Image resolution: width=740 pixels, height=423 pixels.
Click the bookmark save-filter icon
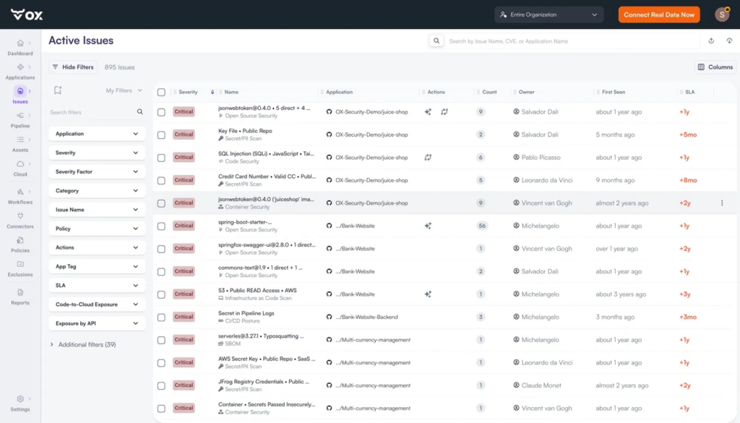pyautogui.click(x=58, y=90)
